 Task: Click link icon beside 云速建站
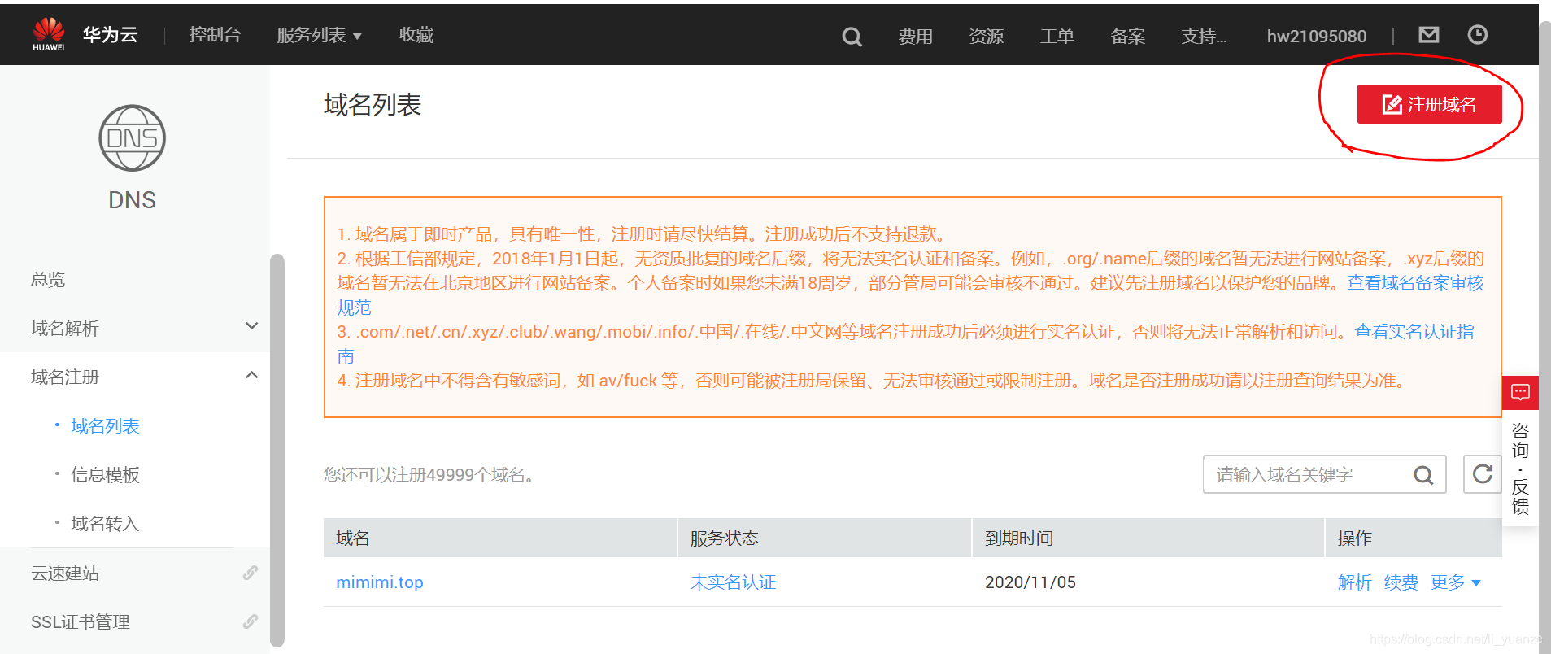pos(251,573)
